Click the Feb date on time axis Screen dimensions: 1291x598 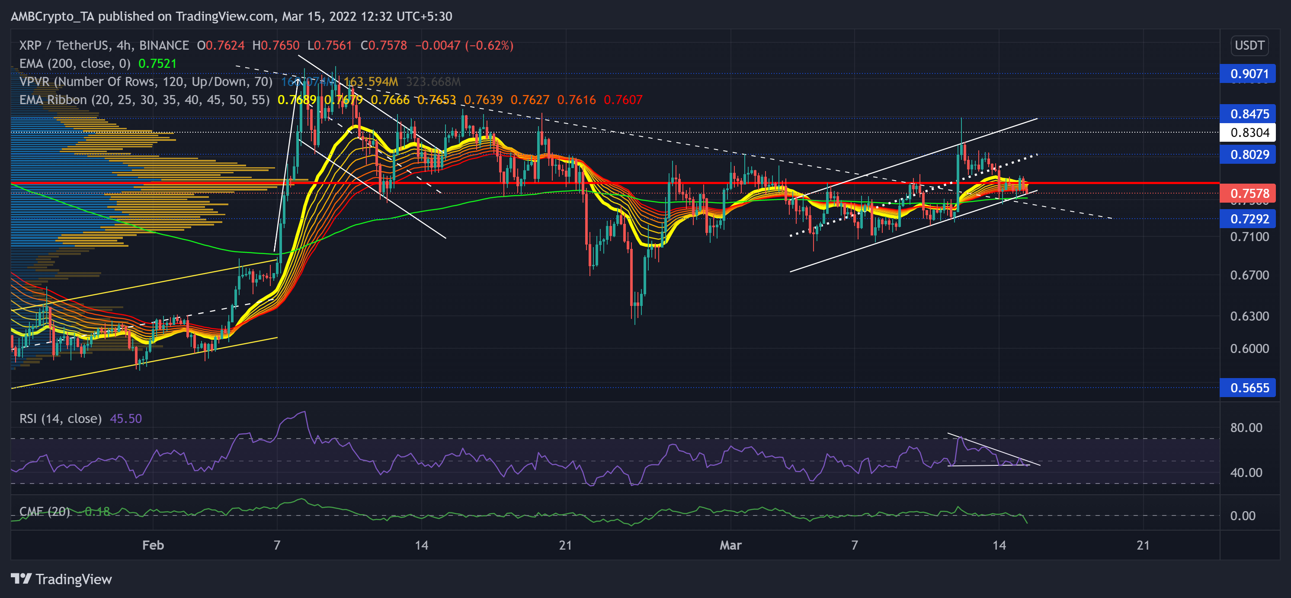(x=153, y=545)
